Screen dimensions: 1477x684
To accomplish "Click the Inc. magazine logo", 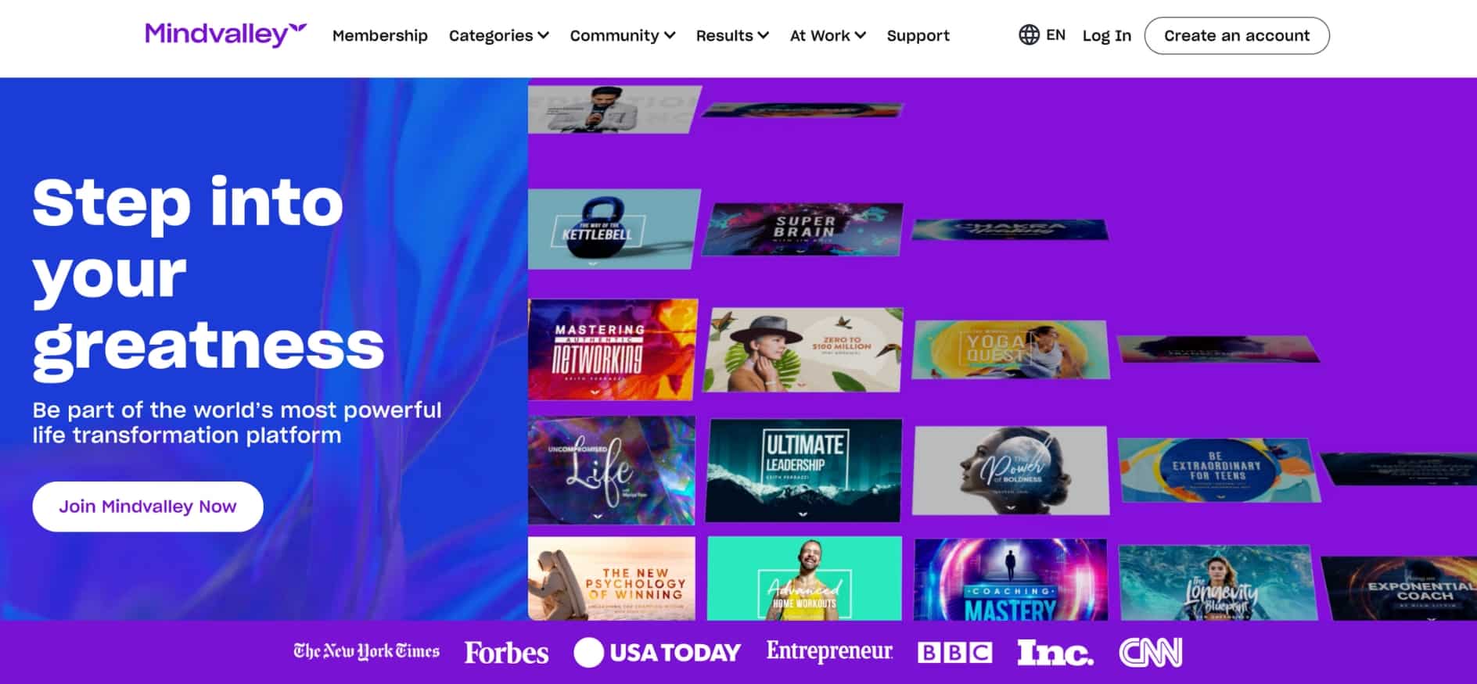I will pos(1055,653).
